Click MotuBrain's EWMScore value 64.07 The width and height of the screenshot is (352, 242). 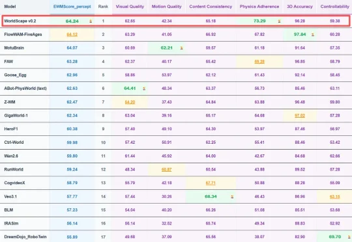[72, 48]
